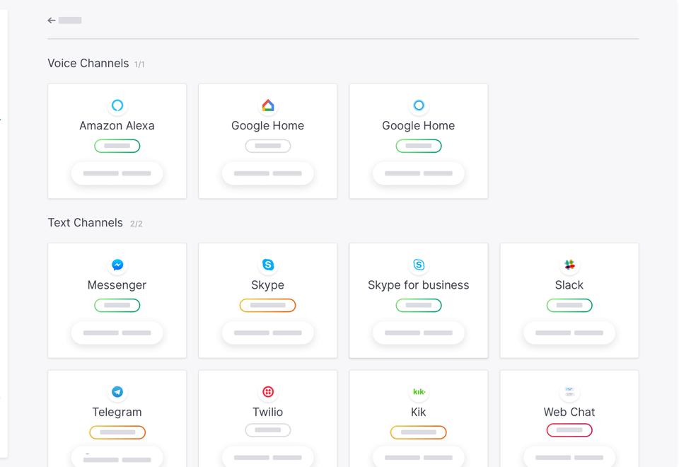Click the orange status pill under Skype

(x=268, y=306)
